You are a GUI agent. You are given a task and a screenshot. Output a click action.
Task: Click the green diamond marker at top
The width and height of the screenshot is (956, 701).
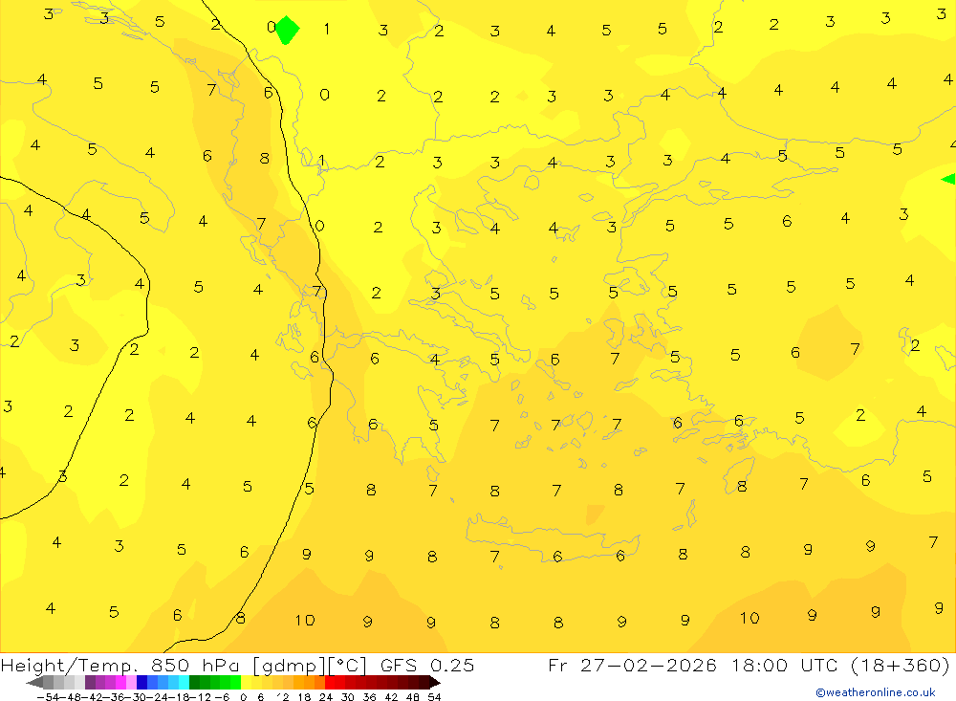pyautogui.click(x=287, y=30)
